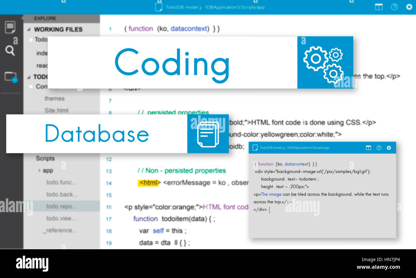This screenshot has width=416, height=278.
Task: Click file icon in small window title
Action: tap(255, 148)
